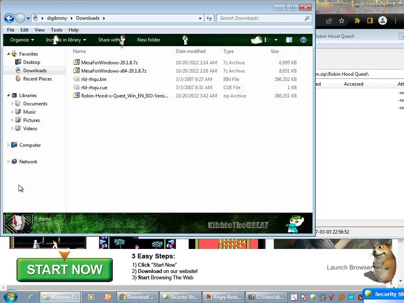Open Chrome profile avatar
Screen dimensions: 404x303
pyautogui.click(x=383, y=21)
